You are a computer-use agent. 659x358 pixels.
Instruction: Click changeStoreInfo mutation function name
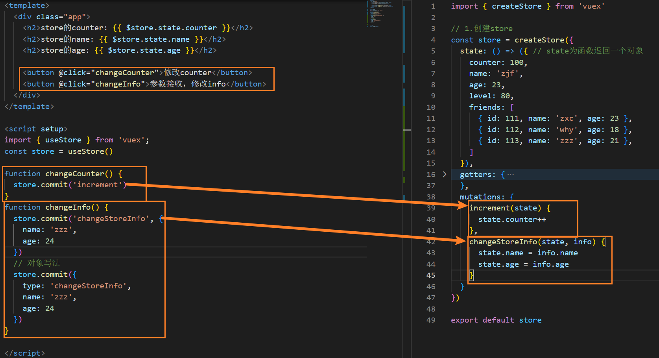[503, 242]
